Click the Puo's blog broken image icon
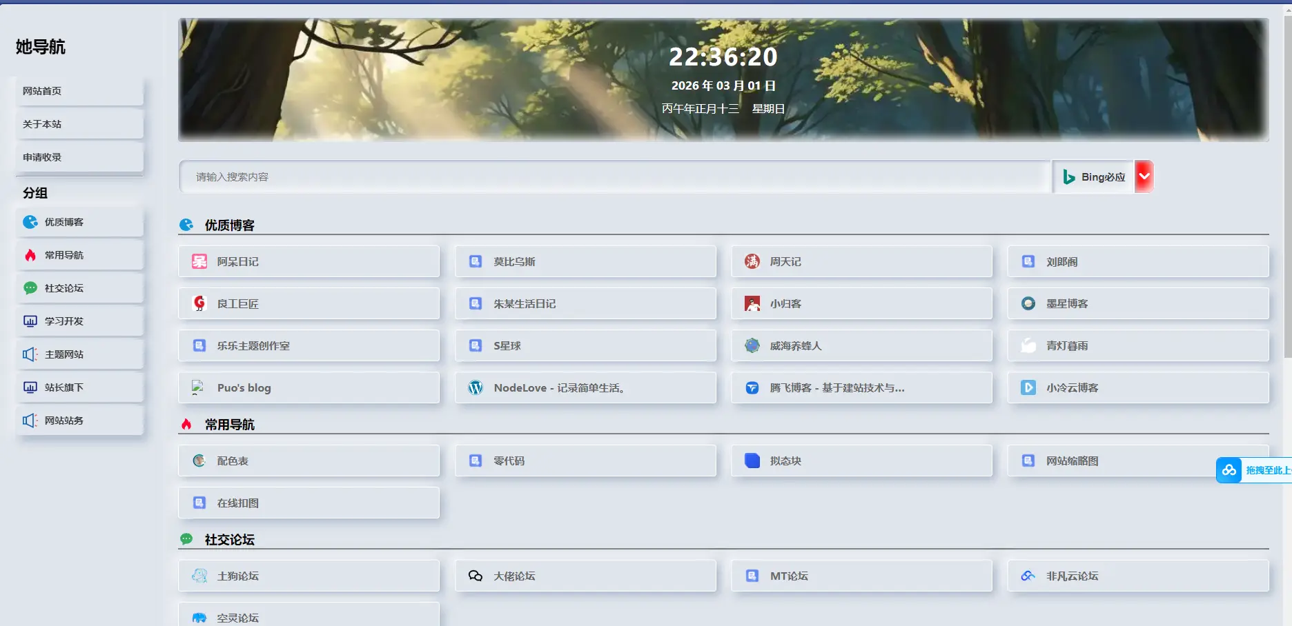 (197, 387)
